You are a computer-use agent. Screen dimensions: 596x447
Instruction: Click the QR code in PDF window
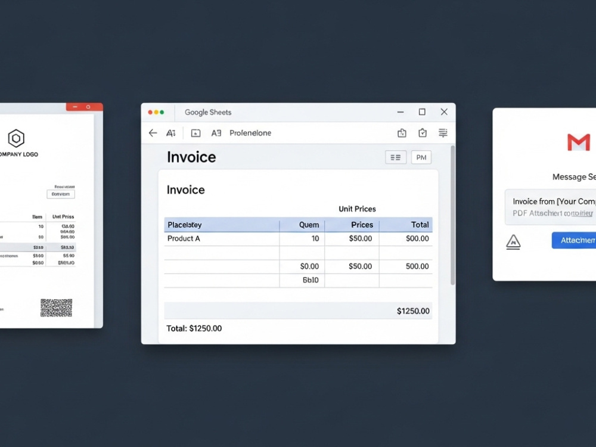[56, 308]
